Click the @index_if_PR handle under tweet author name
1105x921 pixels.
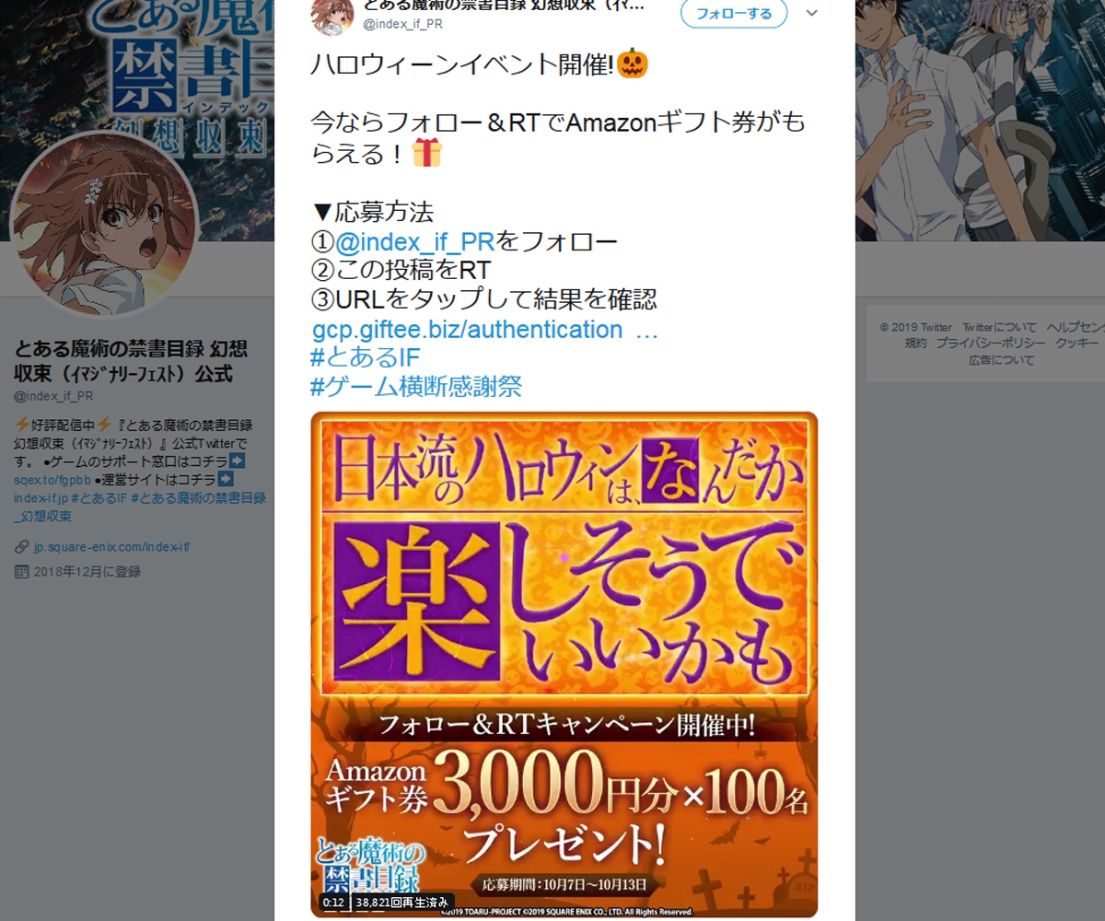coord(403,25)
